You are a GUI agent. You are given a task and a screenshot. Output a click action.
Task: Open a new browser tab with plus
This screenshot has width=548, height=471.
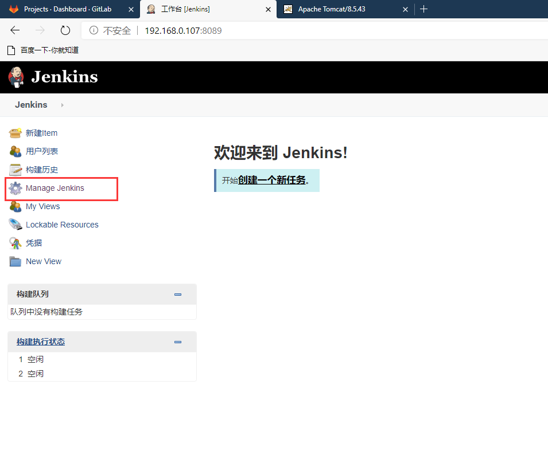point(423,9)
